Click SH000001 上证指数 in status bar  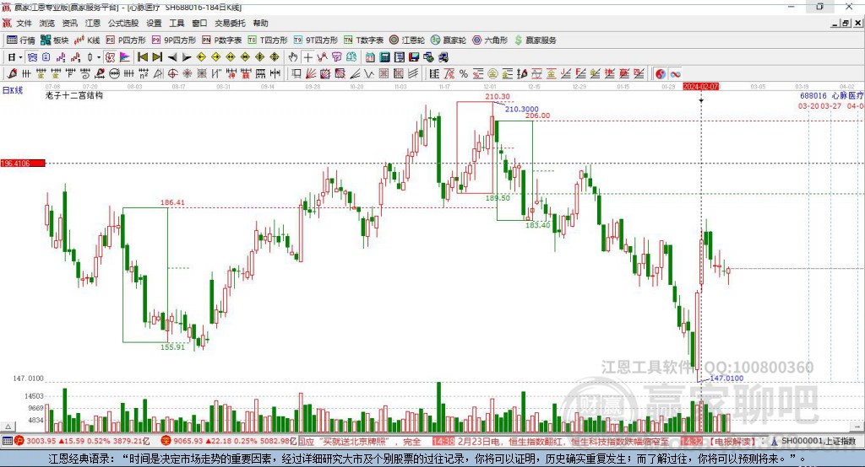pos(818,441)
